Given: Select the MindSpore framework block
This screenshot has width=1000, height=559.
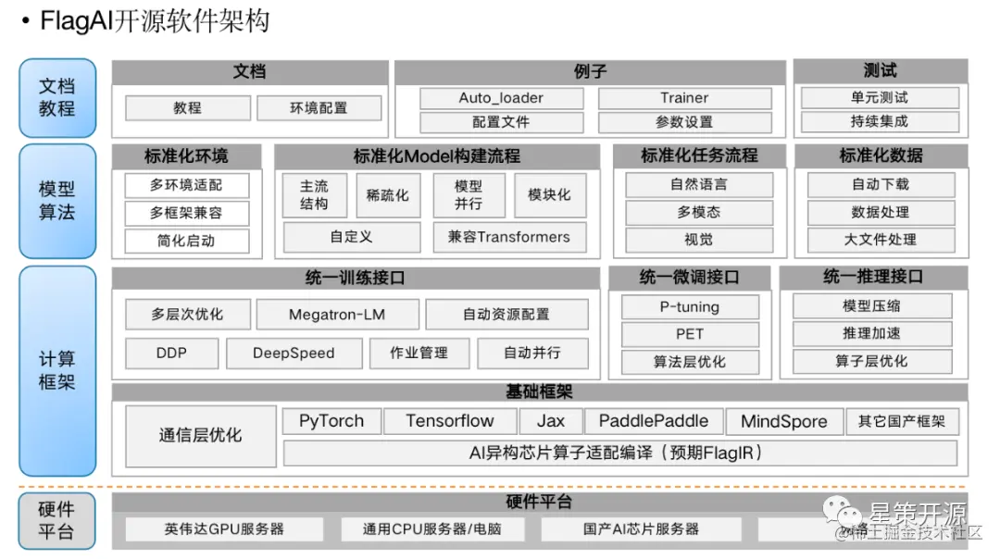Looking at the screenshot, I should coord(783,421).
